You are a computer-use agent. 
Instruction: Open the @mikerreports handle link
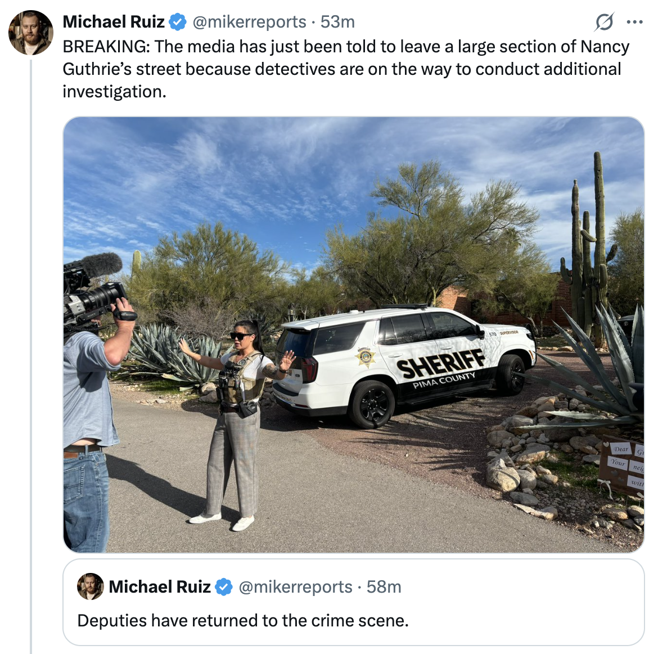click(249, 22)
